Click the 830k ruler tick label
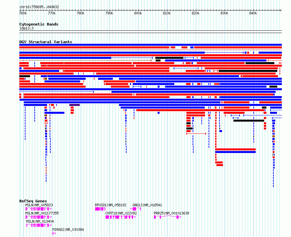This screenshot has height=237, width=291. 224,13
